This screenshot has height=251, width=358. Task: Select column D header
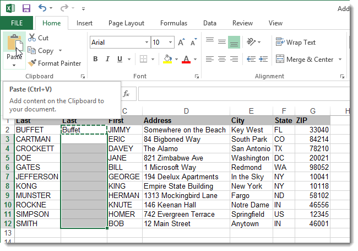tap(186, 111)
